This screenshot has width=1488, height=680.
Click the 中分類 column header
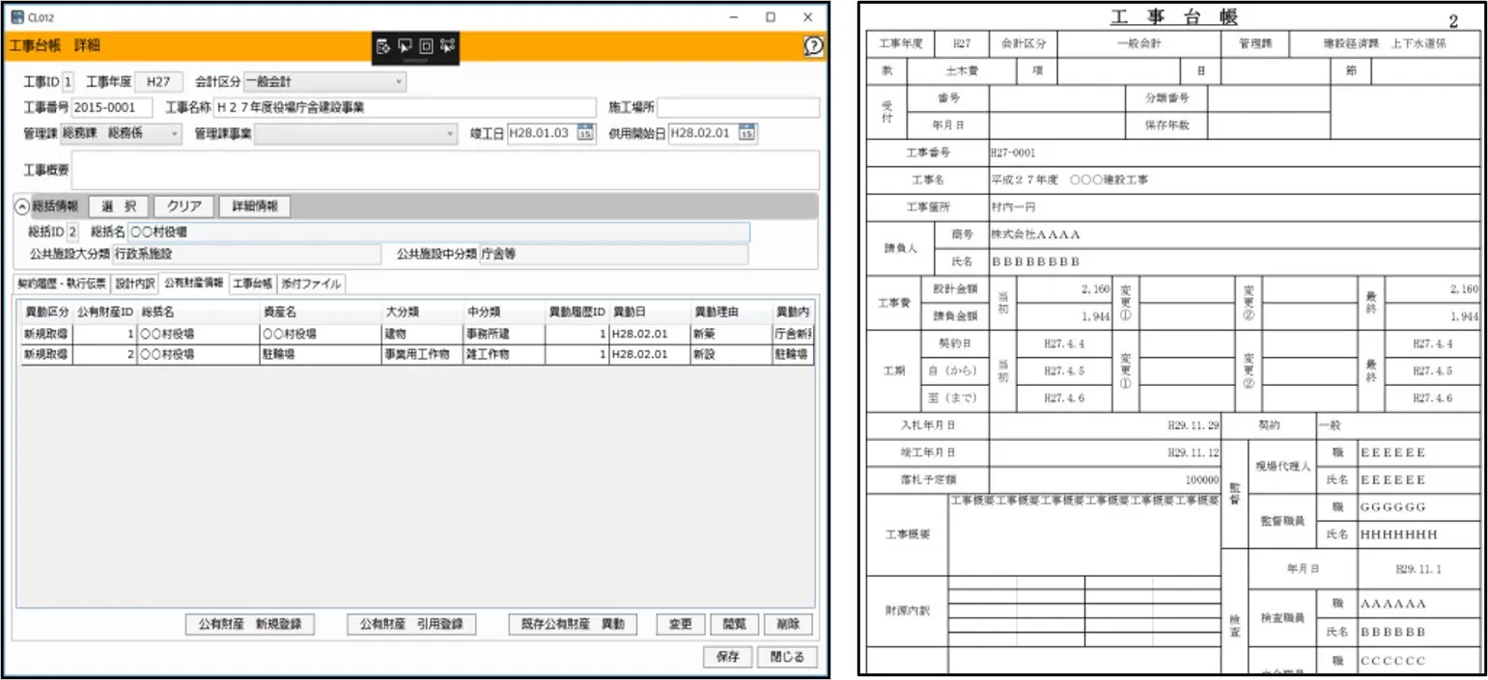[x=505, y=313]
